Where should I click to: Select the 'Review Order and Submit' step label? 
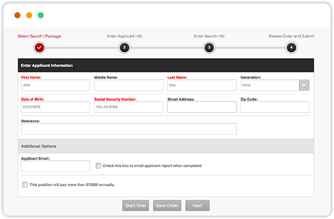point(291,36)
